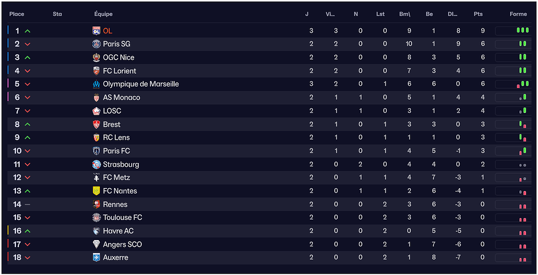Click the Auxerre club crest

coord(96,258)
